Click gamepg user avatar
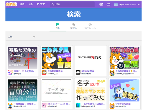 (x=10, y=72)
